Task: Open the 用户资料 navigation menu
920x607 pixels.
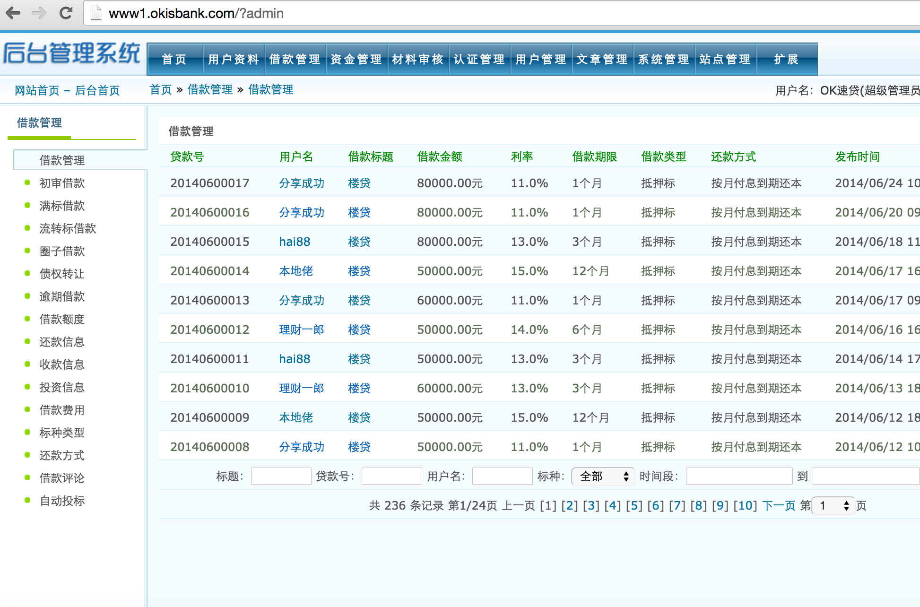Action: pyautogui.click(x=234, y=59)
